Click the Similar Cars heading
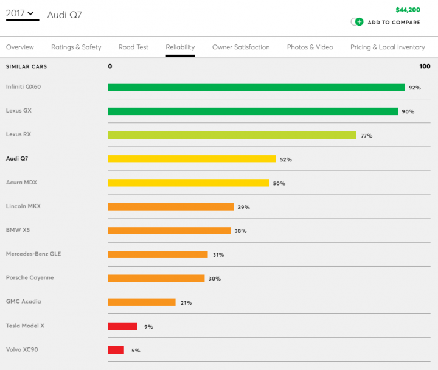438x370 pixels. (x=27, y=66)
